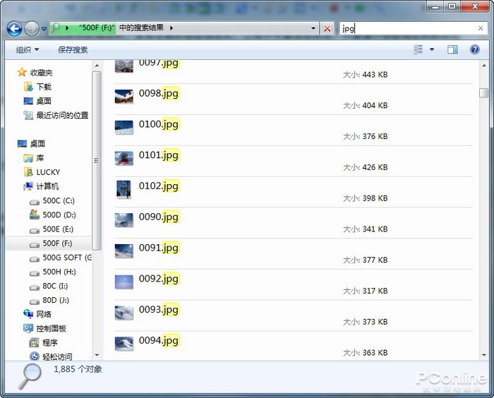The width and height of the screenshot is (494, 398).
Task: Select thumbnail of 0090.jpg
Action: point(123,220)
